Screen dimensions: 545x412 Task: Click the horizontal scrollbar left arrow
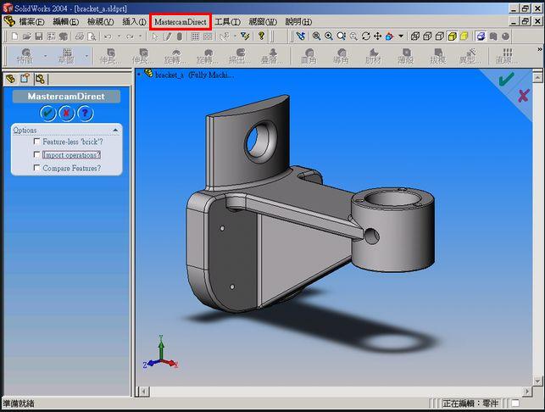click(143, 392)
